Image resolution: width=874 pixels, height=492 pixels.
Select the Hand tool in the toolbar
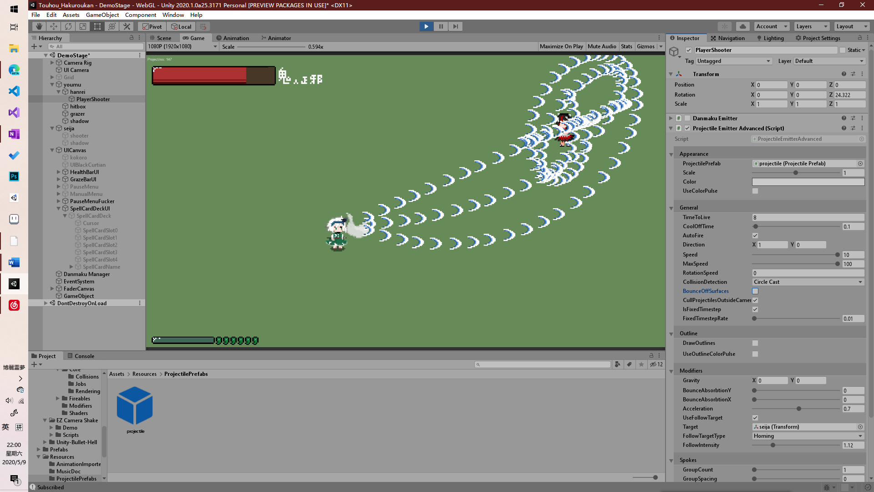coord(38,26)
